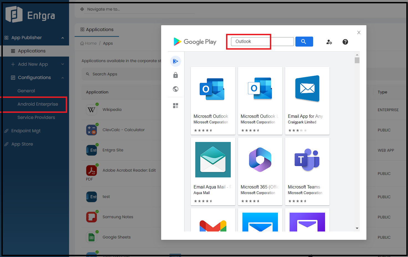Select the Applications tab
Image resolution: width=408 pixels, height=257 pixels.
click(x=97, y=30)
